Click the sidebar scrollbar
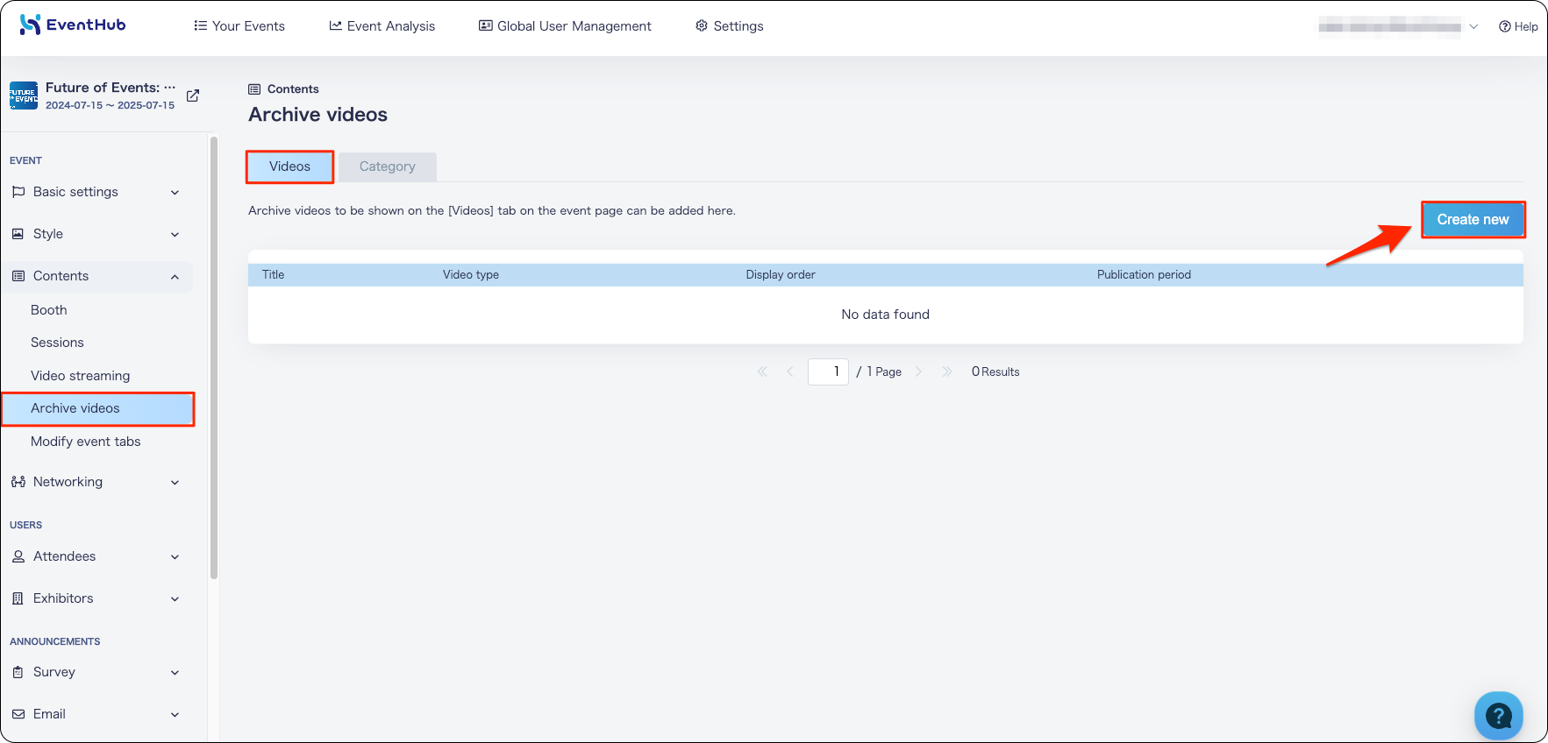Image resolution: width=1548 pixels, height=743 pixels. point(214,357)
